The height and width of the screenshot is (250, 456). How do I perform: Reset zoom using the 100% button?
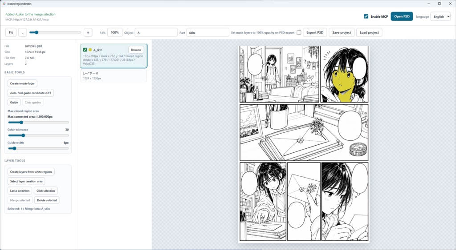point(115,32)
